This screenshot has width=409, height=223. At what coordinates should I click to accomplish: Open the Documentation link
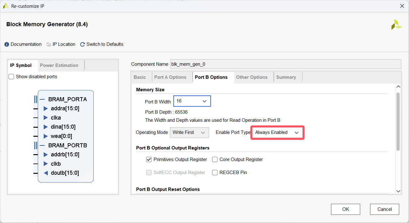pyautogui.click(x=26, y=44)
